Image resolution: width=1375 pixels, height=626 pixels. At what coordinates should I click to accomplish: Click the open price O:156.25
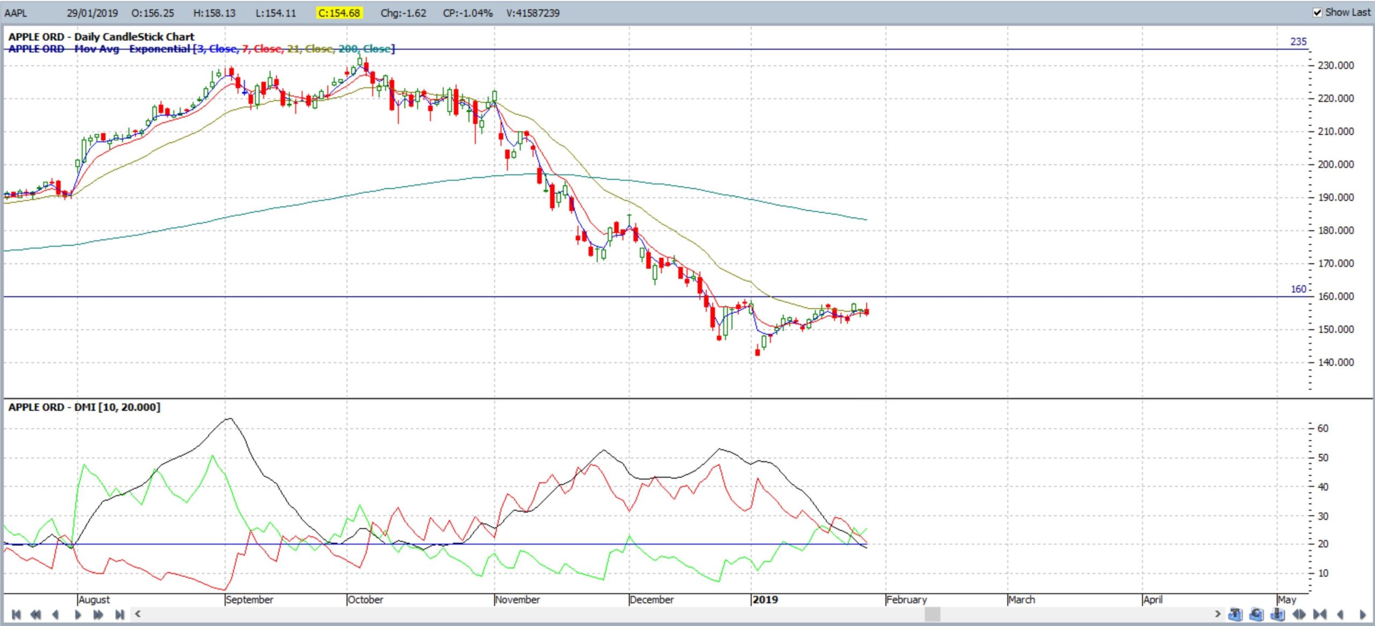(153, 13)
